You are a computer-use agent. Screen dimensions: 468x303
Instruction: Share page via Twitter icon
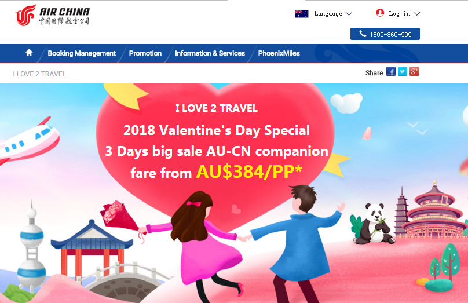403,72
